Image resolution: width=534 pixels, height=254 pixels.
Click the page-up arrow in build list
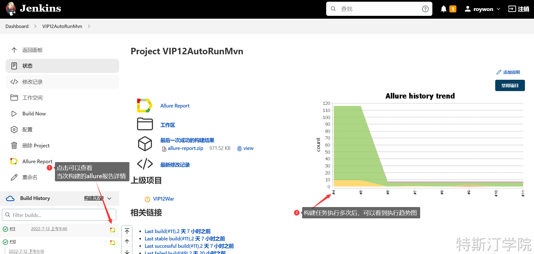[127, 241]
